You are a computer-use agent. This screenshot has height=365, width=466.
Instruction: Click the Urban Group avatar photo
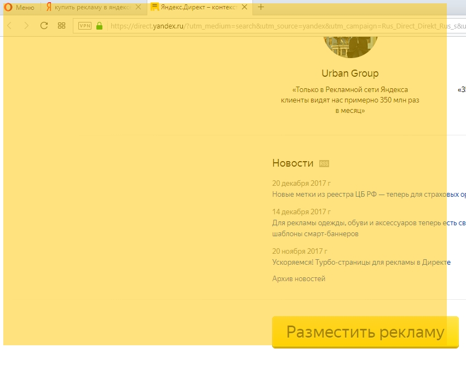(x=350, y=45)
